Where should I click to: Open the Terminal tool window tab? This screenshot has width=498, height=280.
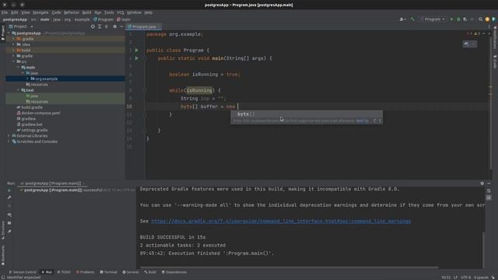[x=108, y=272]
